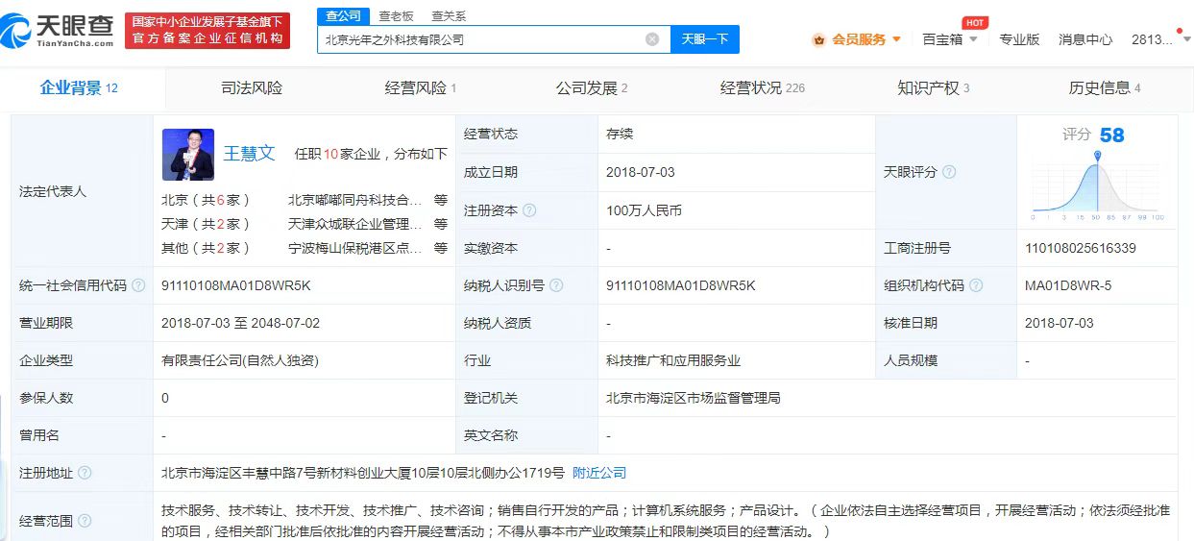The width and height of the screenshot is (1194, 541).
Task: Click the score value 58
Action: click(x=1112, y=135)
